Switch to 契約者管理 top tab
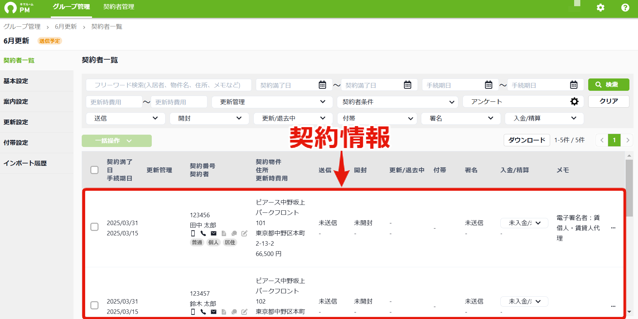The width and height of the screenshot is (638, 319). point(119,7)
